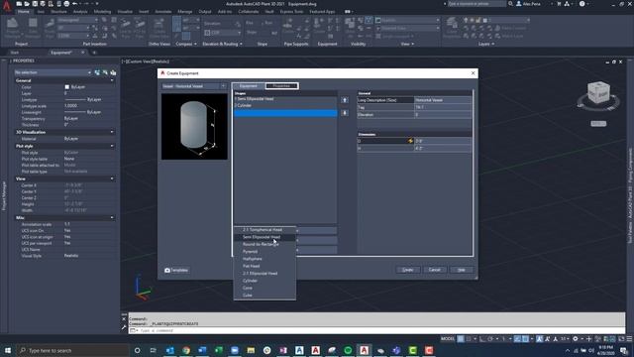The height and width of the screenshot is (357, 634).
Task: Click the Windows Start button
Action: (x=8, y=350)
